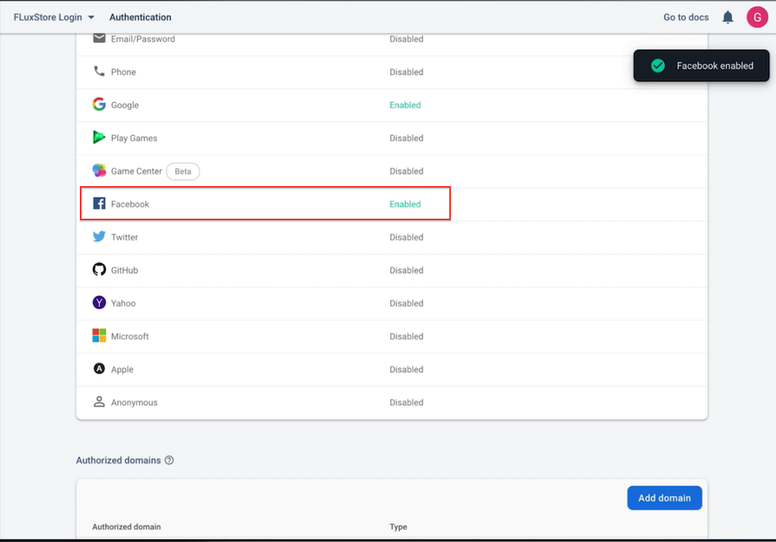Go to docs link
The image size is (776, 542).
[685, 17]
